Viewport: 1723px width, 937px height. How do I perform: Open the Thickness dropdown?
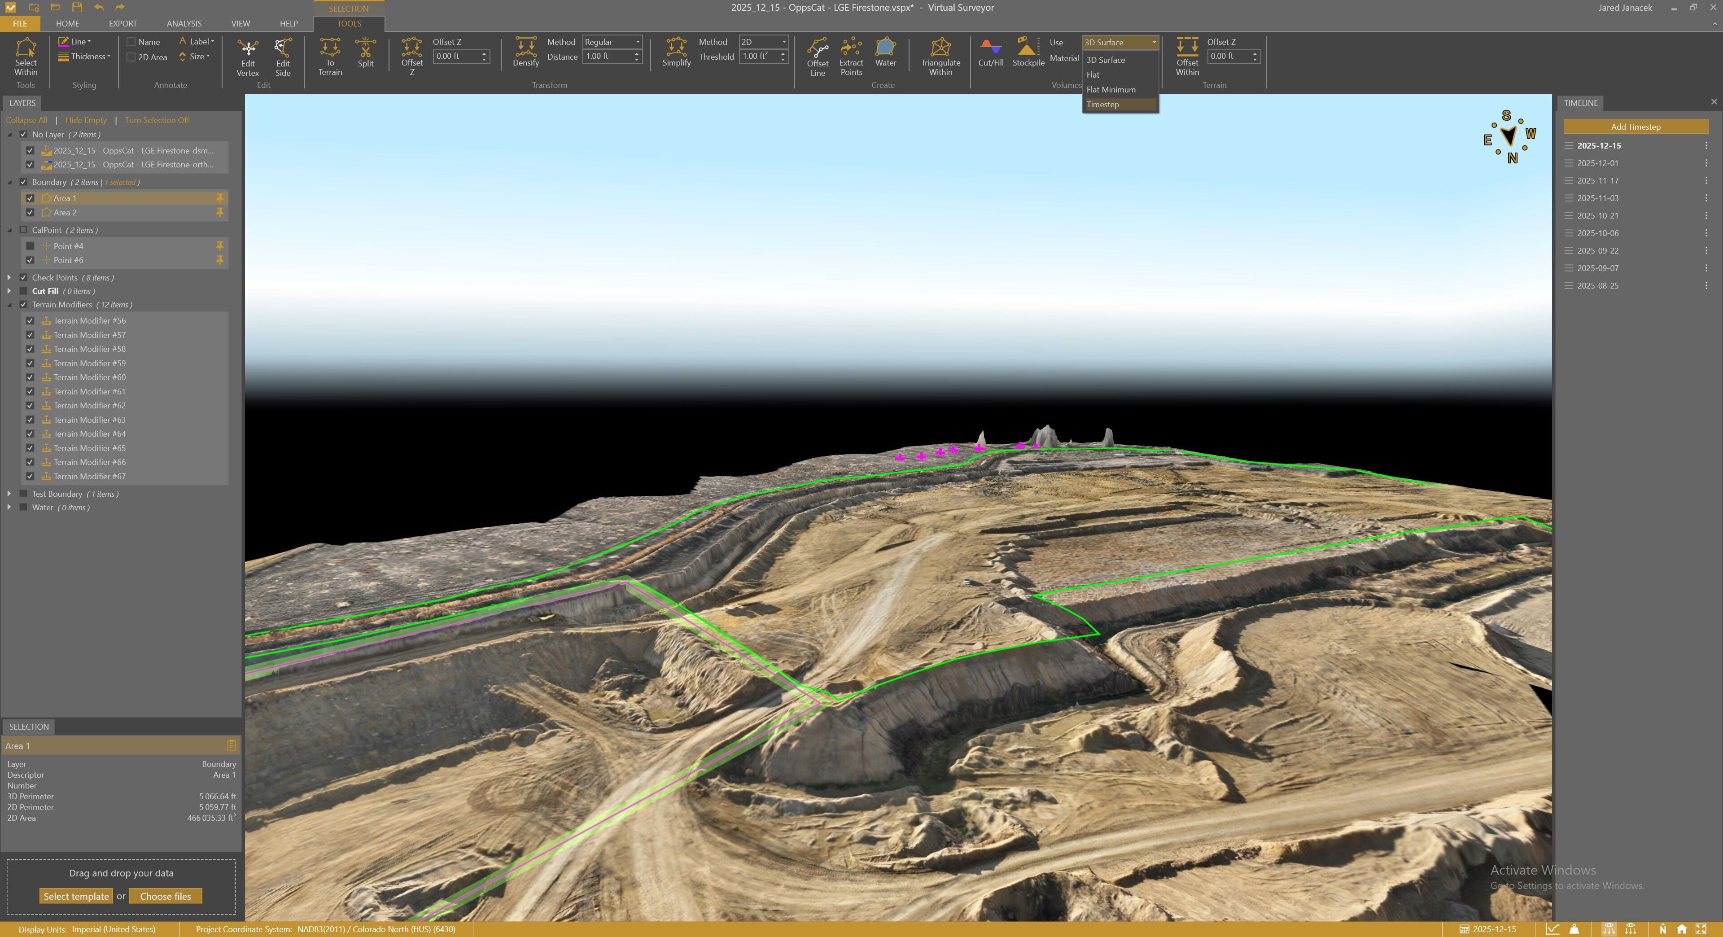point(84,56)
